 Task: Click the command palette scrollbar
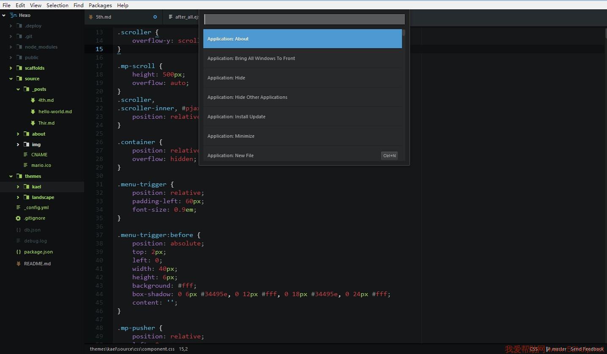click(x=404, y=33)
